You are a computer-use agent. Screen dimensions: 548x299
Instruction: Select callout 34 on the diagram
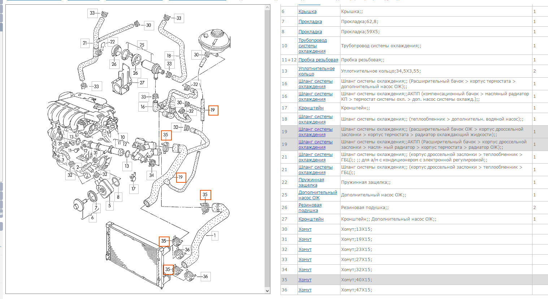152,175
